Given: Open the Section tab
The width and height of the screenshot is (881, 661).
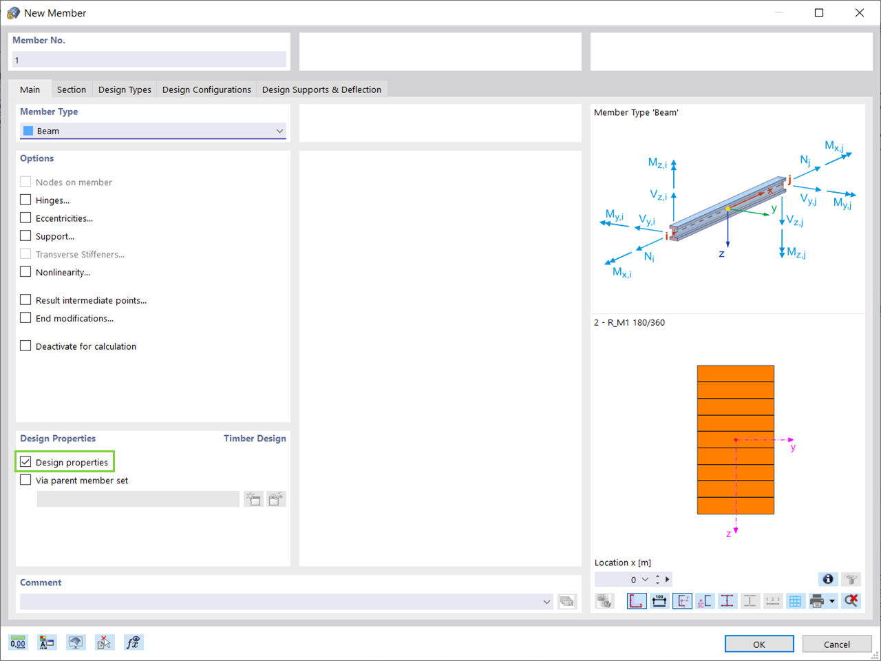Looking at the screenshot, I should click(72, 90).
